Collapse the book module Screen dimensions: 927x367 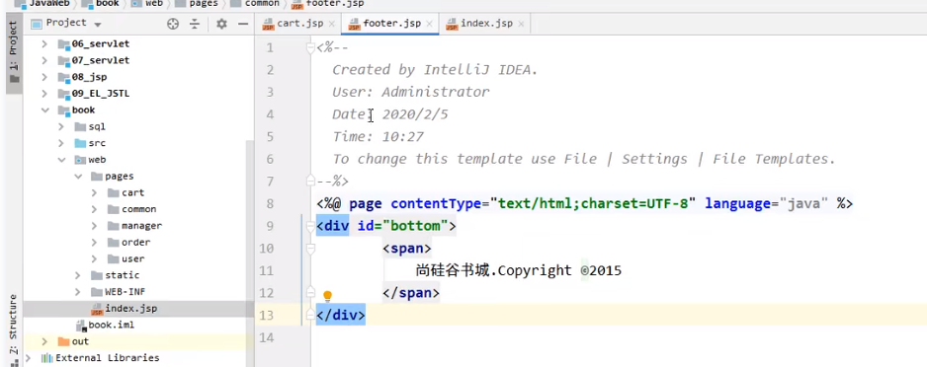(x=44, y=110)
